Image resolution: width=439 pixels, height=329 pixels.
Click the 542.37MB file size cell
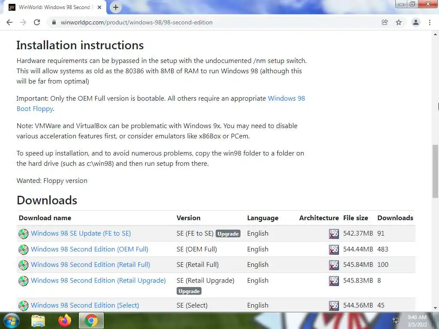358,233
